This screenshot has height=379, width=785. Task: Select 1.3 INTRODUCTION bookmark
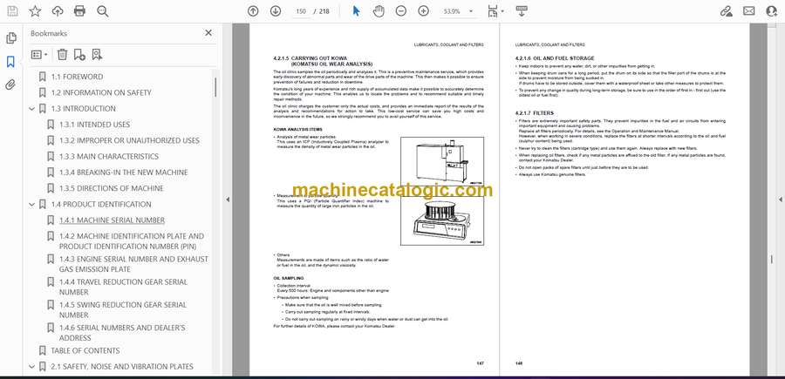(x=83, y=109)
